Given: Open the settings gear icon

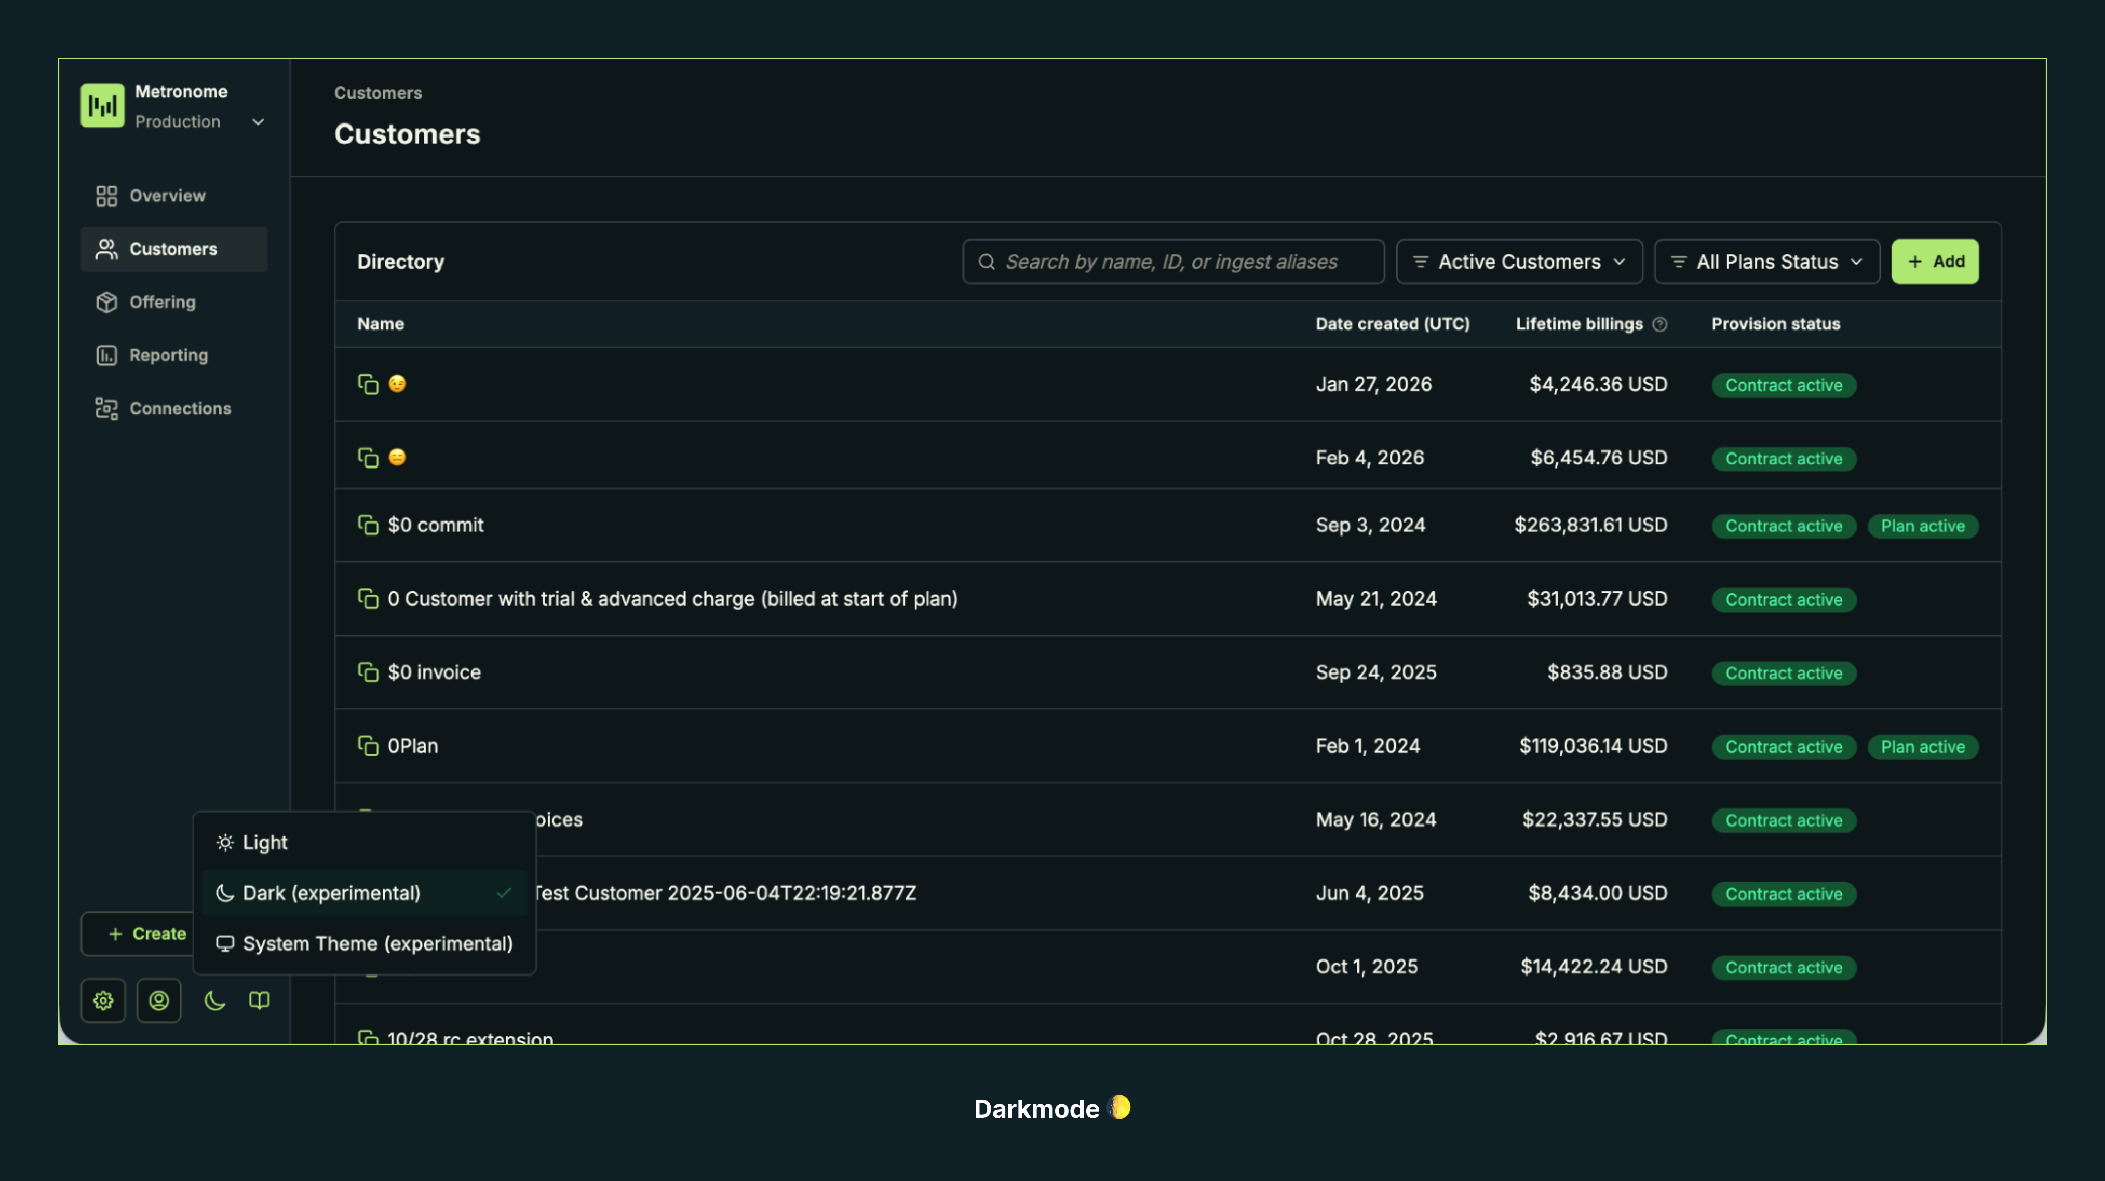Looking at the screenshot, I should 103,1000.
